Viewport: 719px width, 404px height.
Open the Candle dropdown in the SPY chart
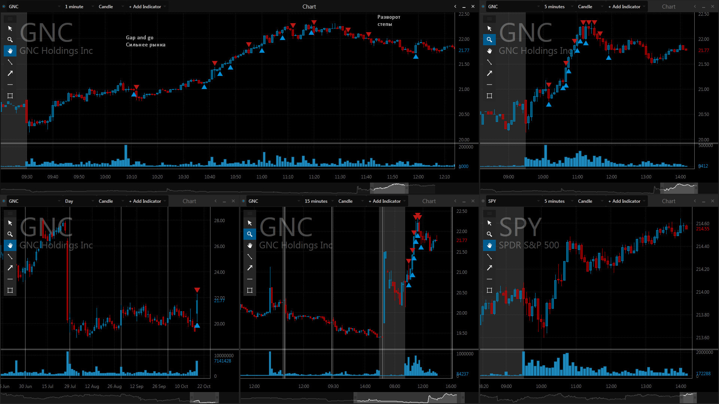click(x=590, y=201)
